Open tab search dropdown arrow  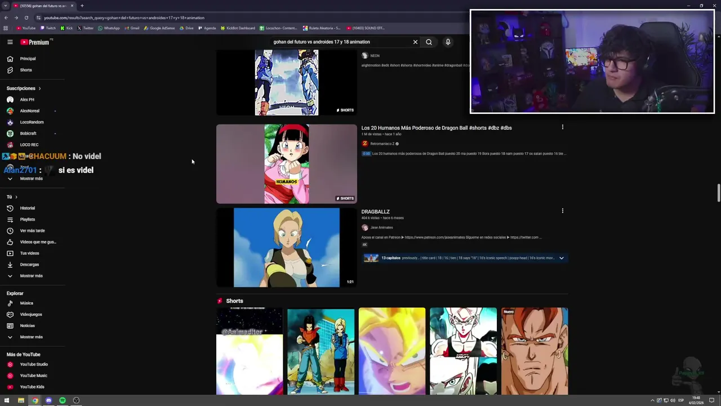[6, 6]
